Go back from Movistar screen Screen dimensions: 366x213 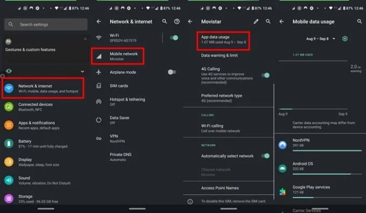[190, 22]
